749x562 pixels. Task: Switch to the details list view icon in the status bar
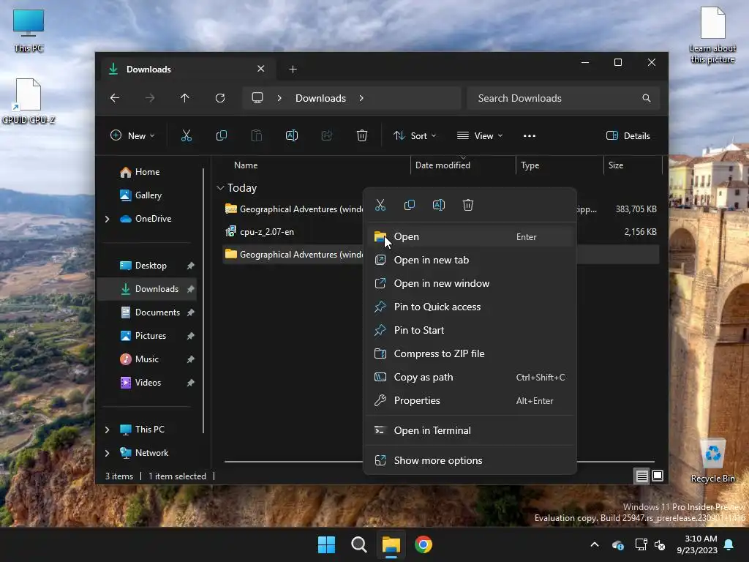(x=641, y=476)
